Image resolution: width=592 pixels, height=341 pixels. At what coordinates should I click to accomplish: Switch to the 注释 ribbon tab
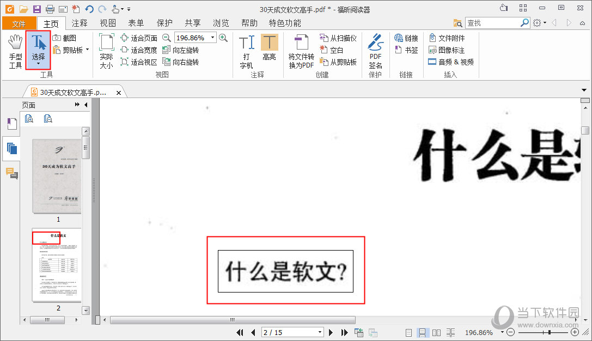pos(80,23)
